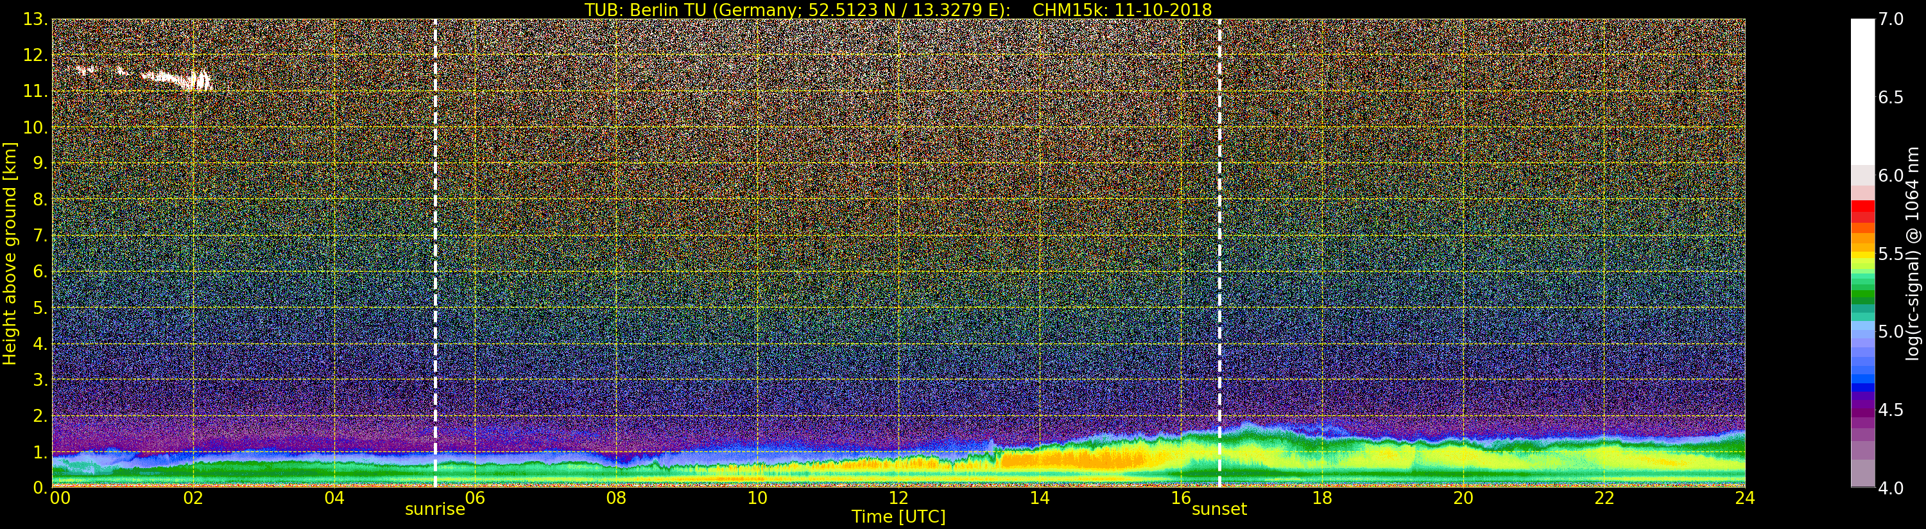Click the white top segment of the colorbar
1926x529 pixels.
tap(1862, 92)
